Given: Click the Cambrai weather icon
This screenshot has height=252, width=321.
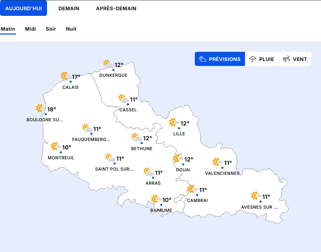Looking at the screenshot, I should point(193,189).
